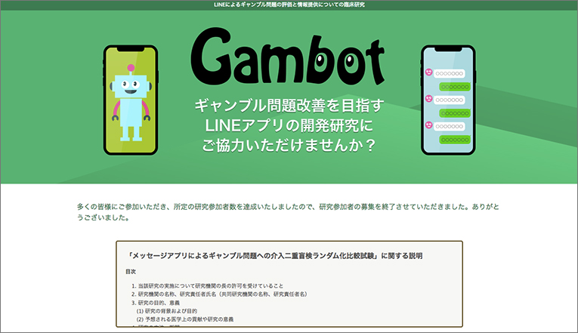Click sub-item '(1) 研究の背景および目的'
The width and height of the screenshot is (578, 333).
167,311
